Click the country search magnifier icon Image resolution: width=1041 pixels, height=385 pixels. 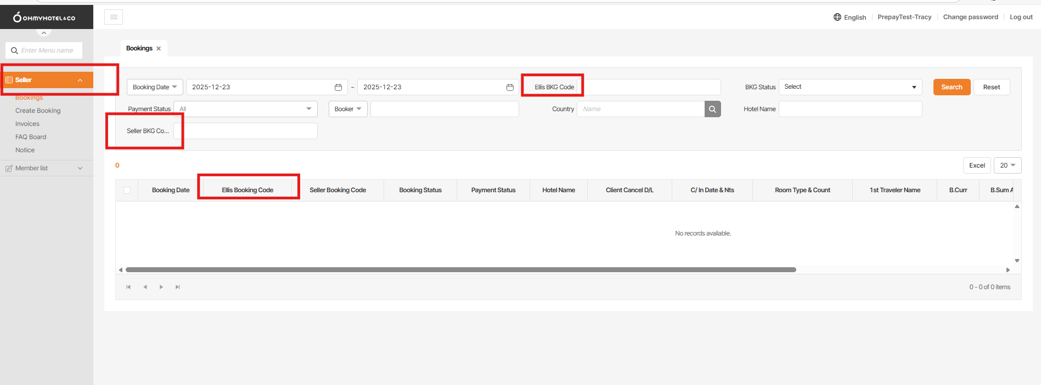point(712,109)
